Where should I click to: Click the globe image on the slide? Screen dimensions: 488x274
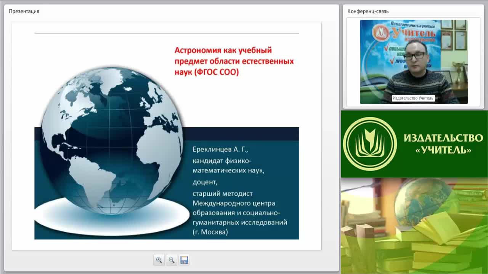(111, 140)
